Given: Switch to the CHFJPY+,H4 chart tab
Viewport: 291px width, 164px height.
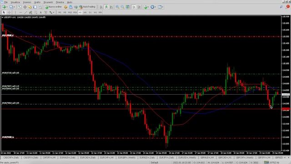Looking at the screenshot, I should click(x=50, y=158).
